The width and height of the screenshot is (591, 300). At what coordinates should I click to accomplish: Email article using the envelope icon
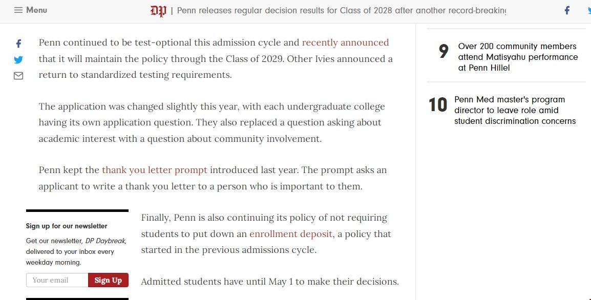click(x=18, y=76)
